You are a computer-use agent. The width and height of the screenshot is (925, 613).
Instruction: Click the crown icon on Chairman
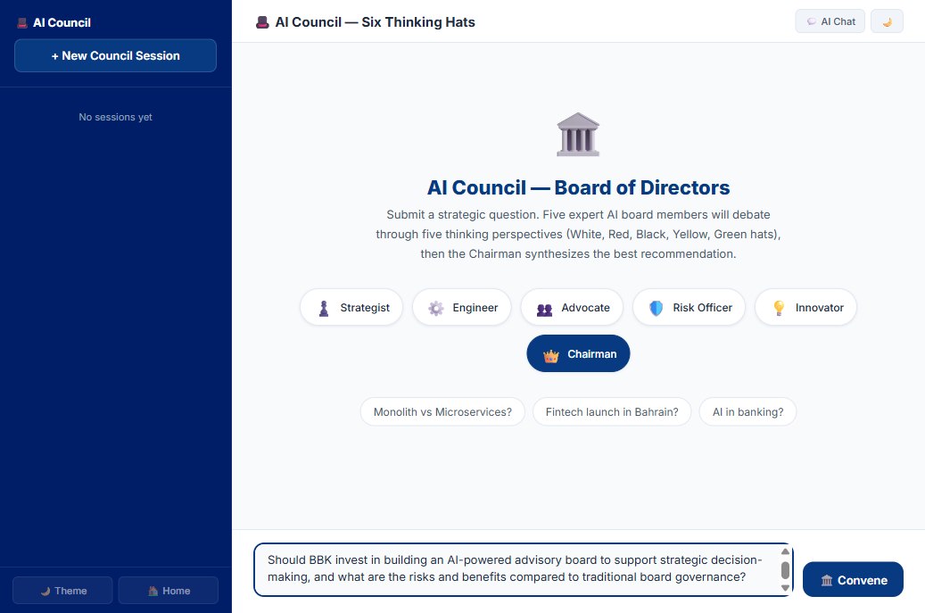click(551, 356)
